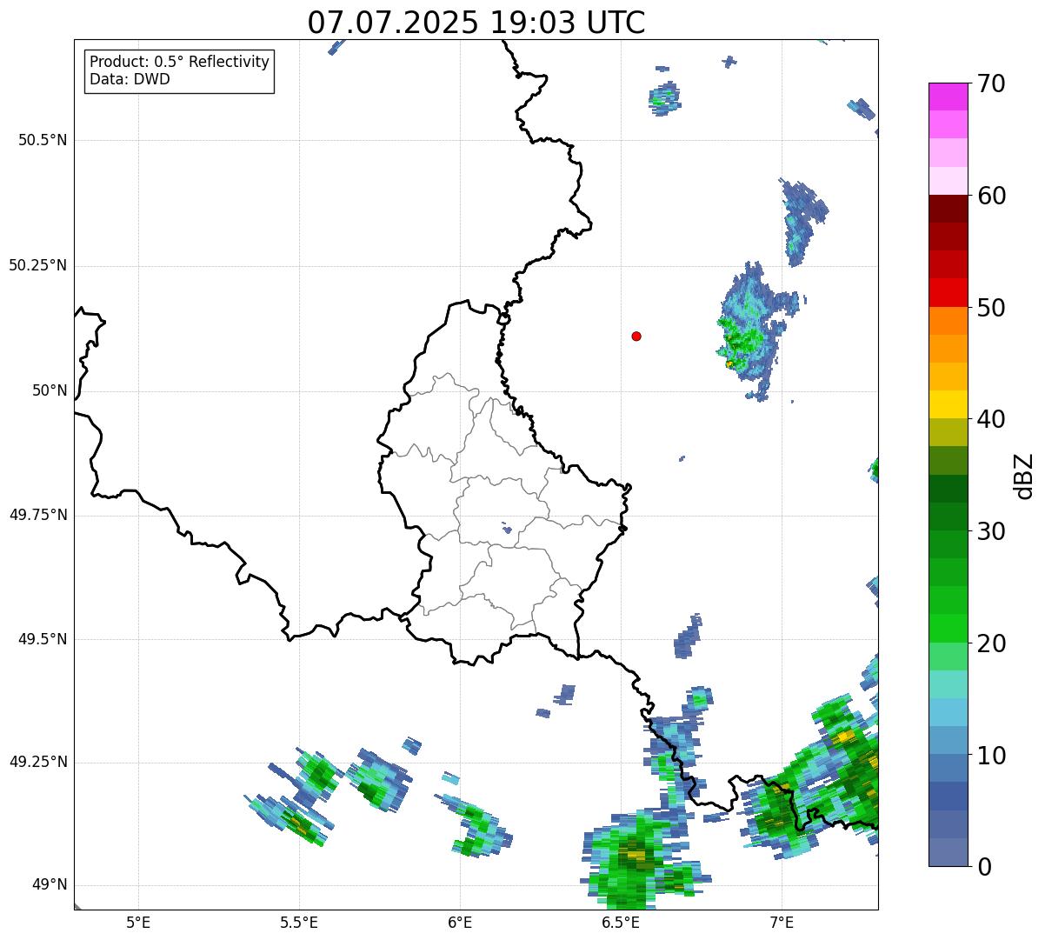
Task: Click the slate blue bottom colorbar segment
Action: click(948, 851)
